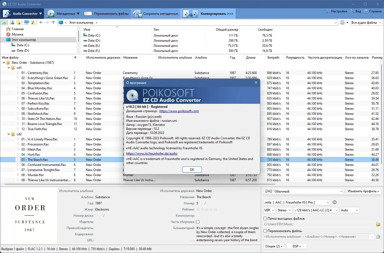Open the VBR mode dropdown
The width and height of the screenshot is (384, 253).
[269, 210]
